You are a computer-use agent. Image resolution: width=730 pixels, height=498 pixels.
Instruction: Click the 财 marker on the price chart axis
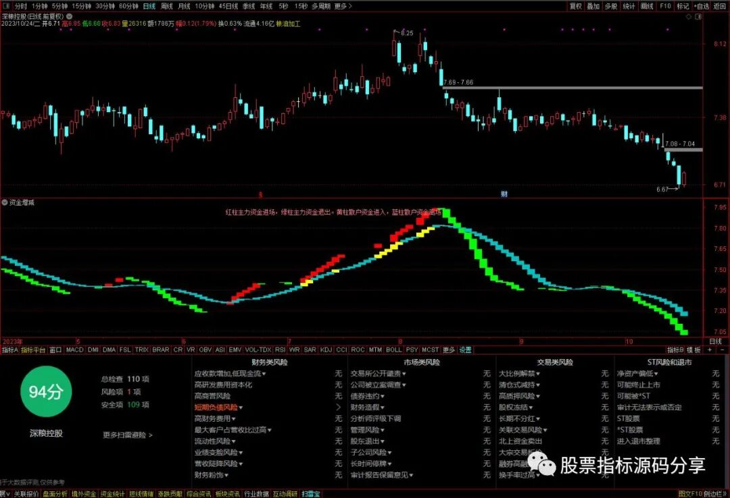tap(504, 194)
